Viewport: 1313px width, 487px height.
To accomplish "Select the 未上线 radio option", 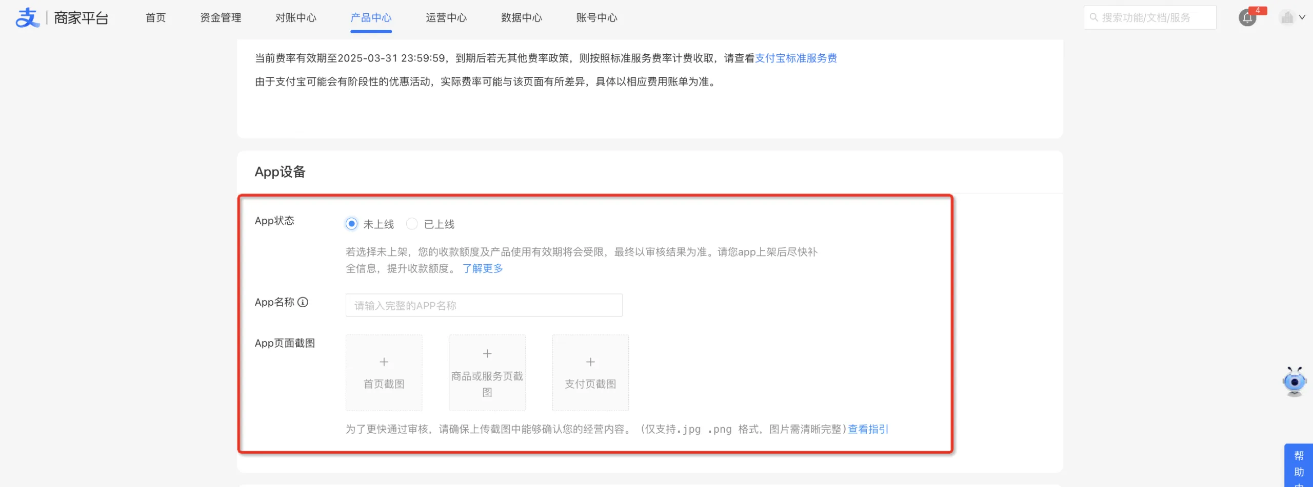I will [351, 224].
